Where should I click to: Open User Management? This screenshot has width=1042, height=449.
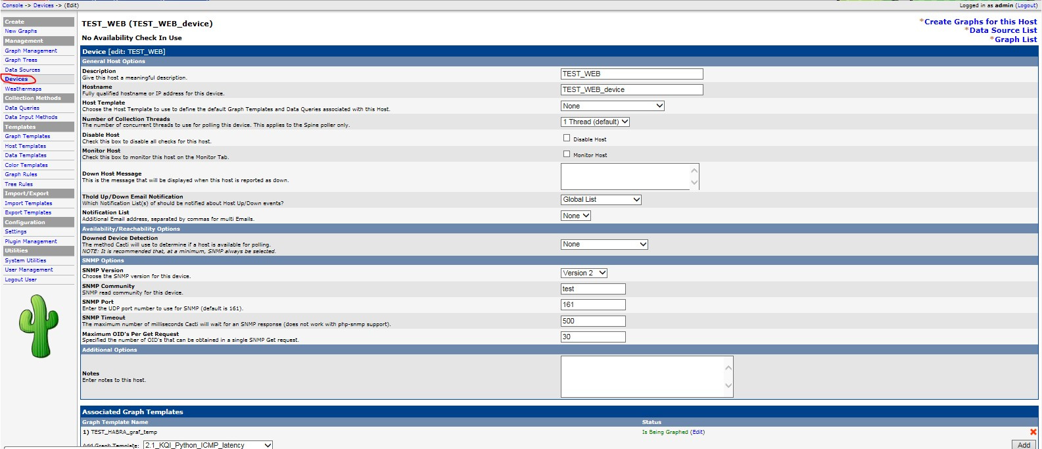coord(29,270)
